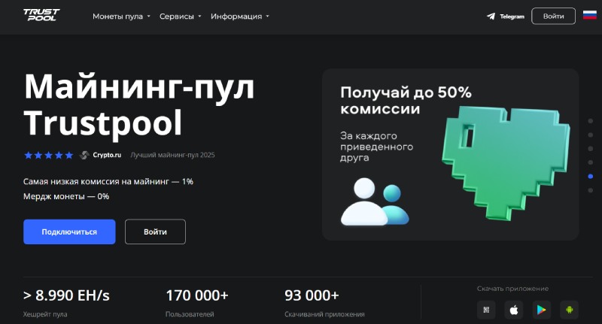
Task: Click 'За каждого приведенного друга' text
Action: click(x=377, y=147)
